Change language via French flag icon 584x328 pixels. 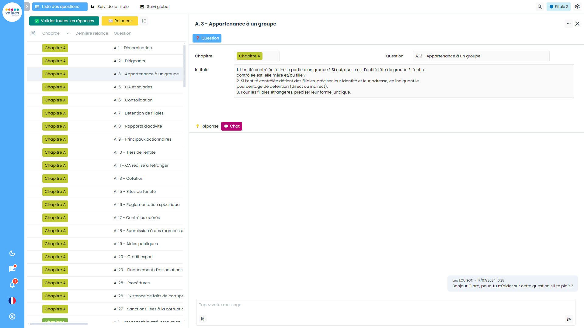coord(12,301)
